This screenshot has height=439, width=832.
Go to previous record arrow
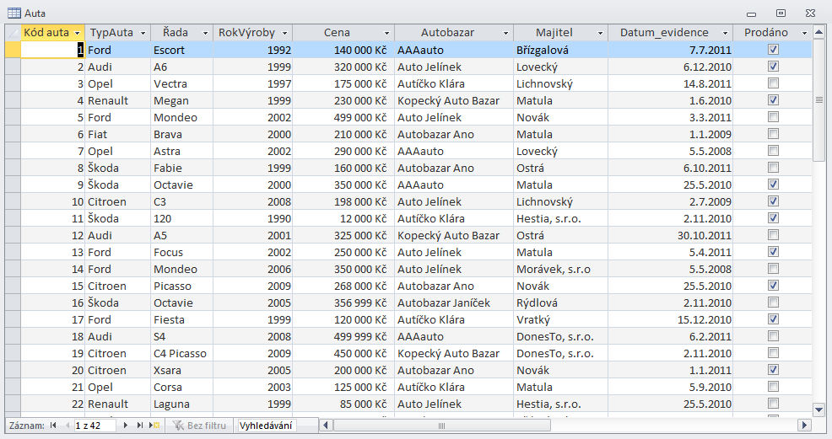pyautogui.click(x=68, y=426)
